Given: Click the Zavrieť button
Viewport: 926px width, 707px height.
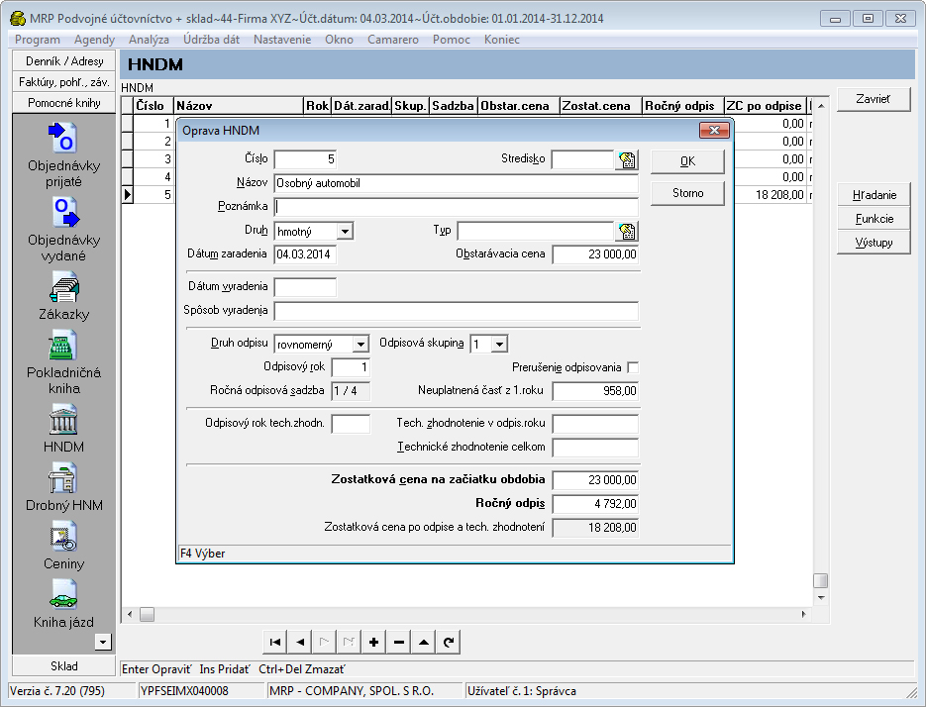Looking at the screenshot, I should pyautogui.click(x=874, y=99).
